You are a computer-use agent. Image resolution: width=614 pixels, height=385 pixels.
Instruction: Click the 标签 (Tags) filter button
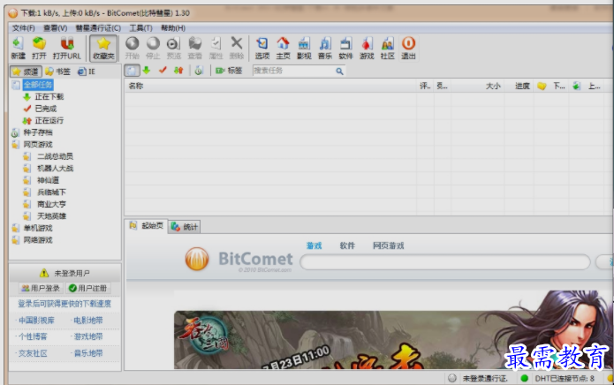[229, 71]
